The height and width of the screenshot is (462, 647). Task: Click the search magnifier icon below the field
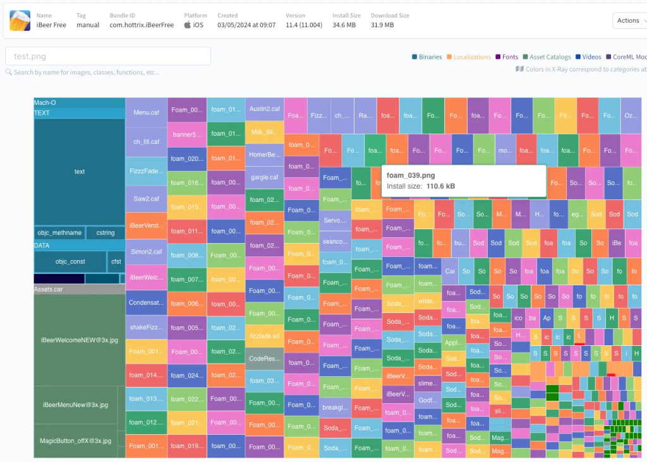pos(8,73)
